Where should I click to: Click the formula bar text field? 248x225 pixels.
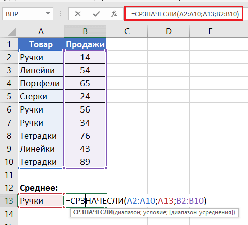coord(184,14)
